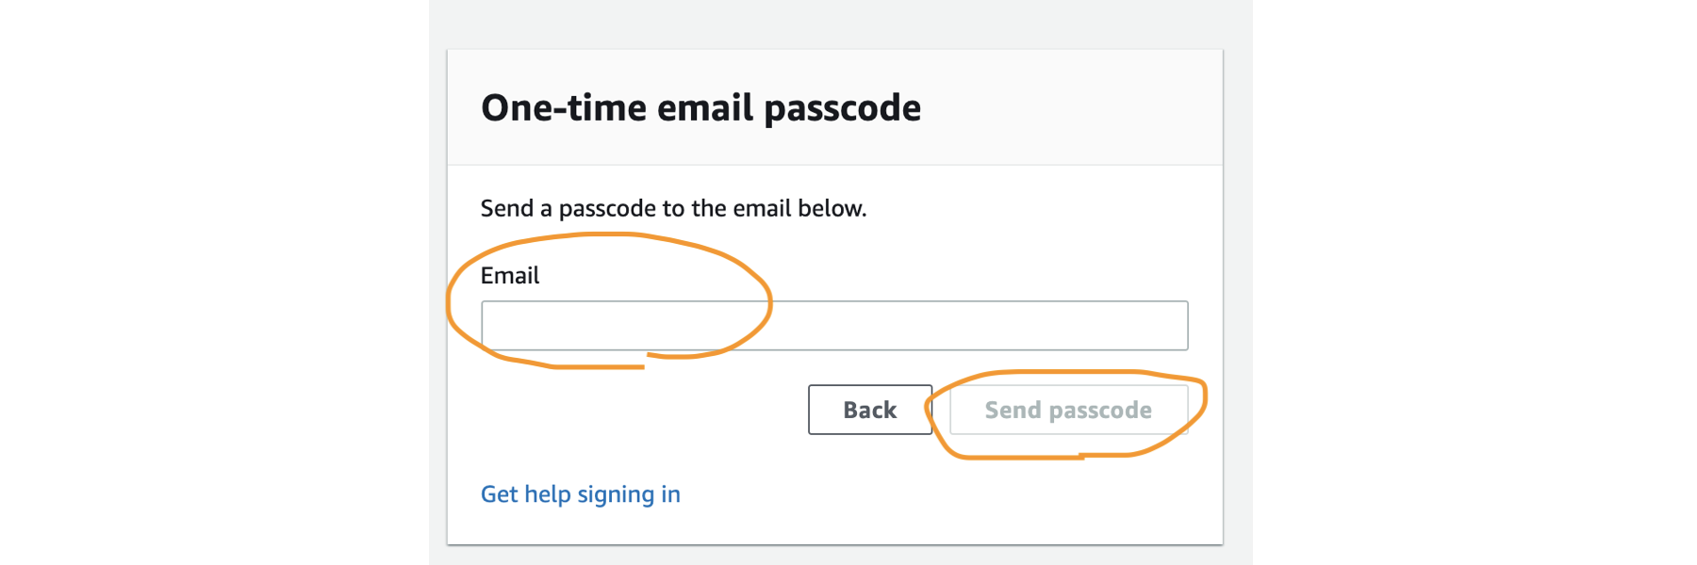Click the One-time email passcode heading
Image resolution: width=1697 pixels, height=565 pixels.
[x=700, y=107]
